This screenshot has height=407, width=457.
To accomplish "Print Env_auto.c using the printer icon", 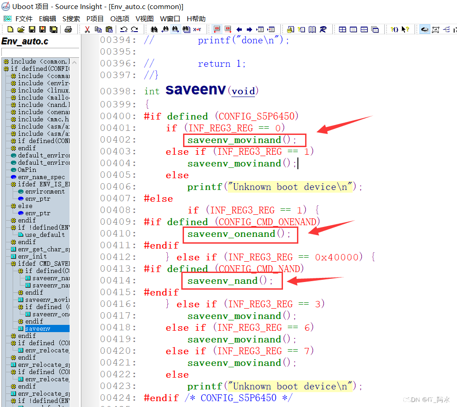I will pyautogui.click(x=69, y=29).
